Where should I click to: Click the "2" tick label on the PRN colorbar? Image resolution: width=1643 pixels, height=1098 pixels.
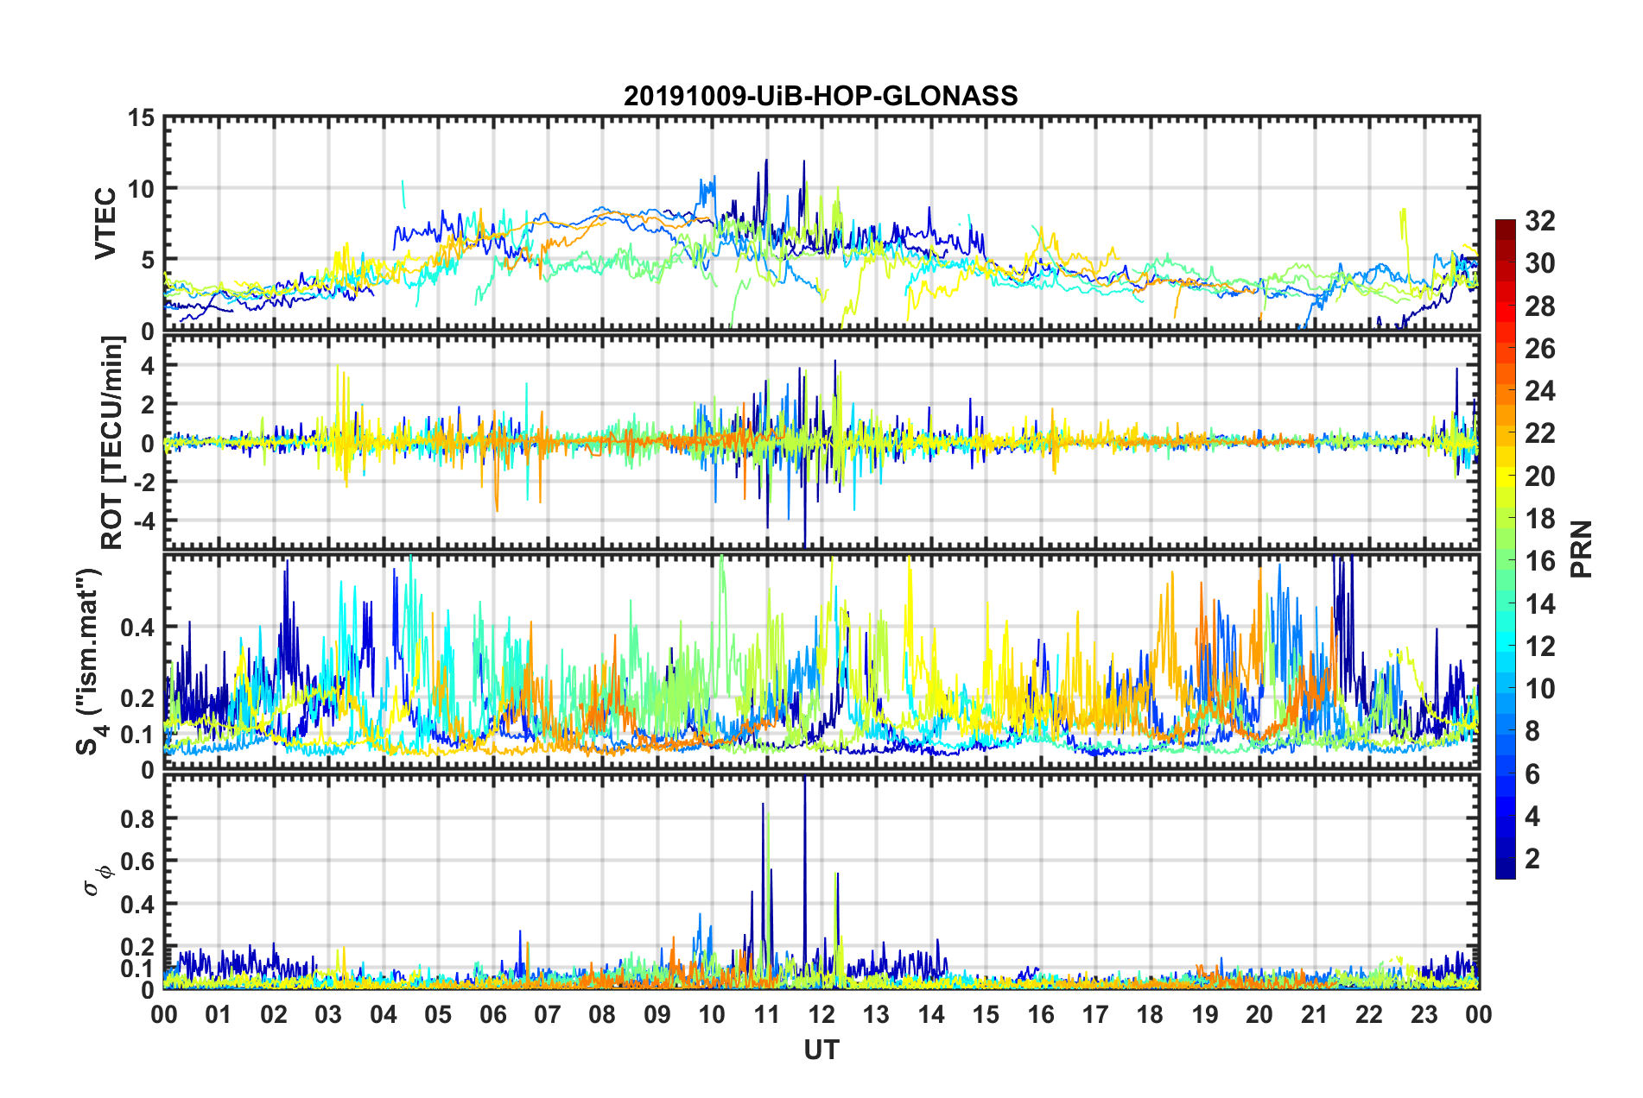1532,858
